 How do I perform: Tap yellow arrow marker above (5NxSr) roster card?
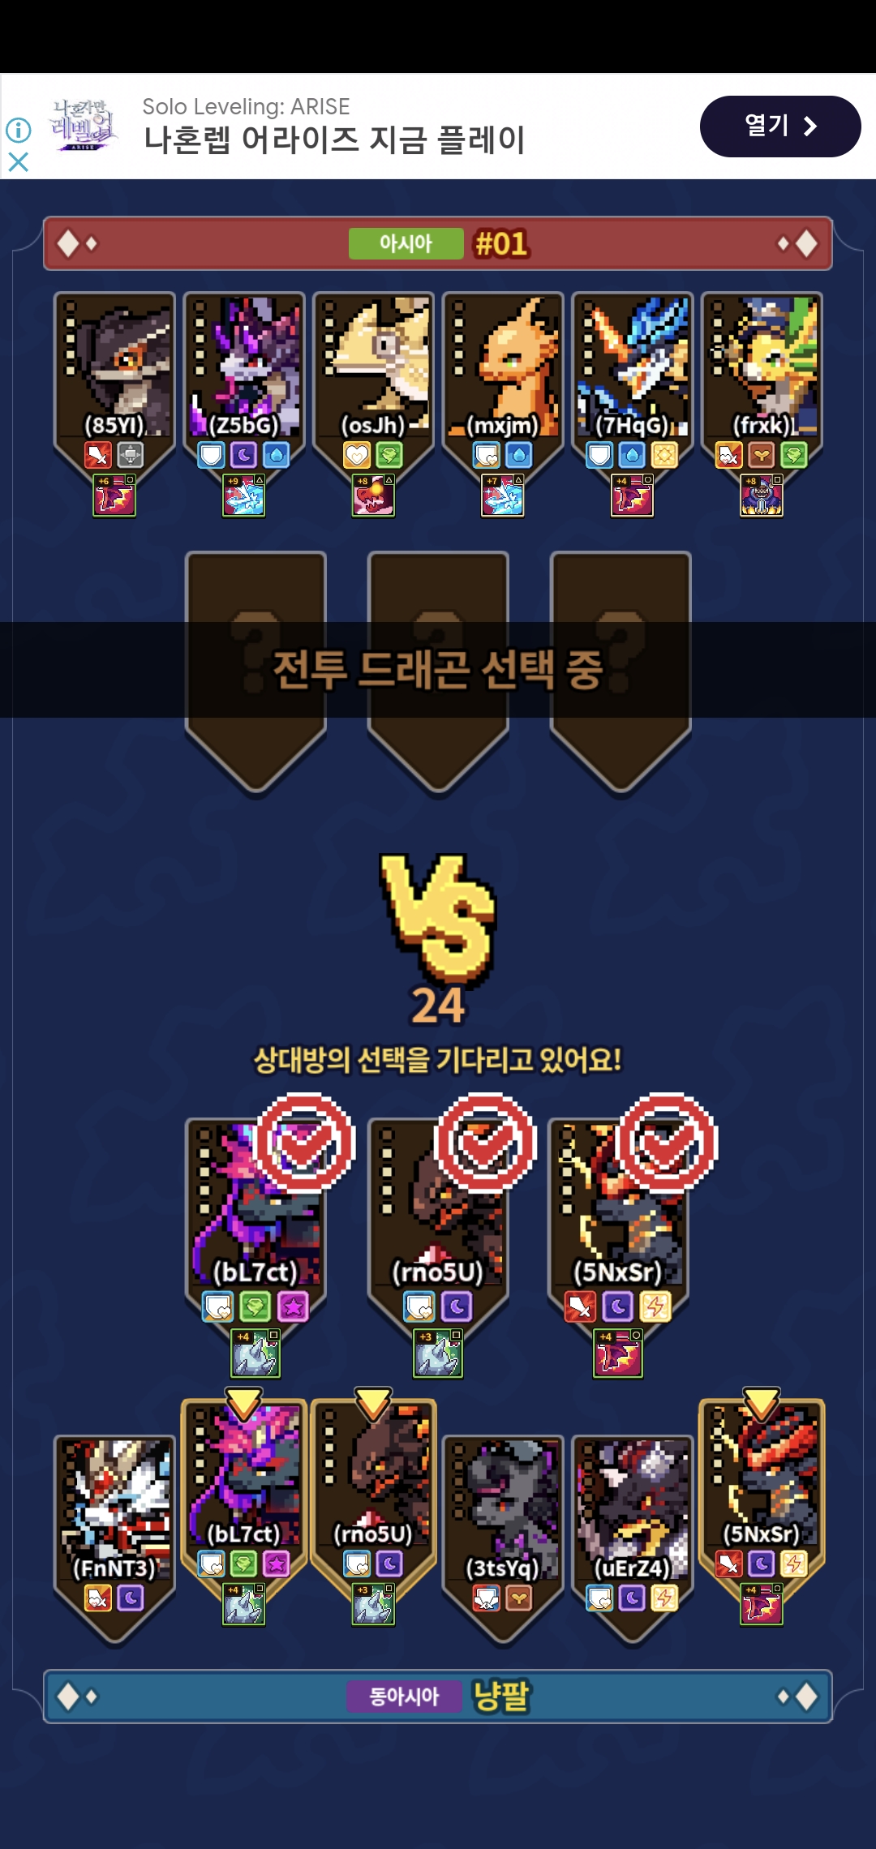(762, 1404)
